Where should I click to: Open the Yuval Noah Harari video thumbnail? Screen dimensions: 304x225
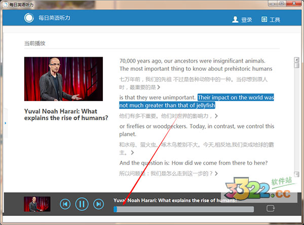click(63, 79)
